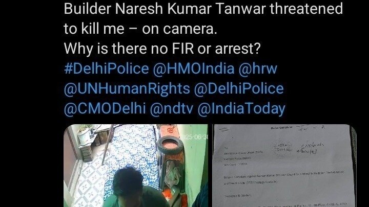Click the "Police Complaint" heading on document
Image resolution: width=369 pixels, height=207 pixels.
click(x=282, y=127)
